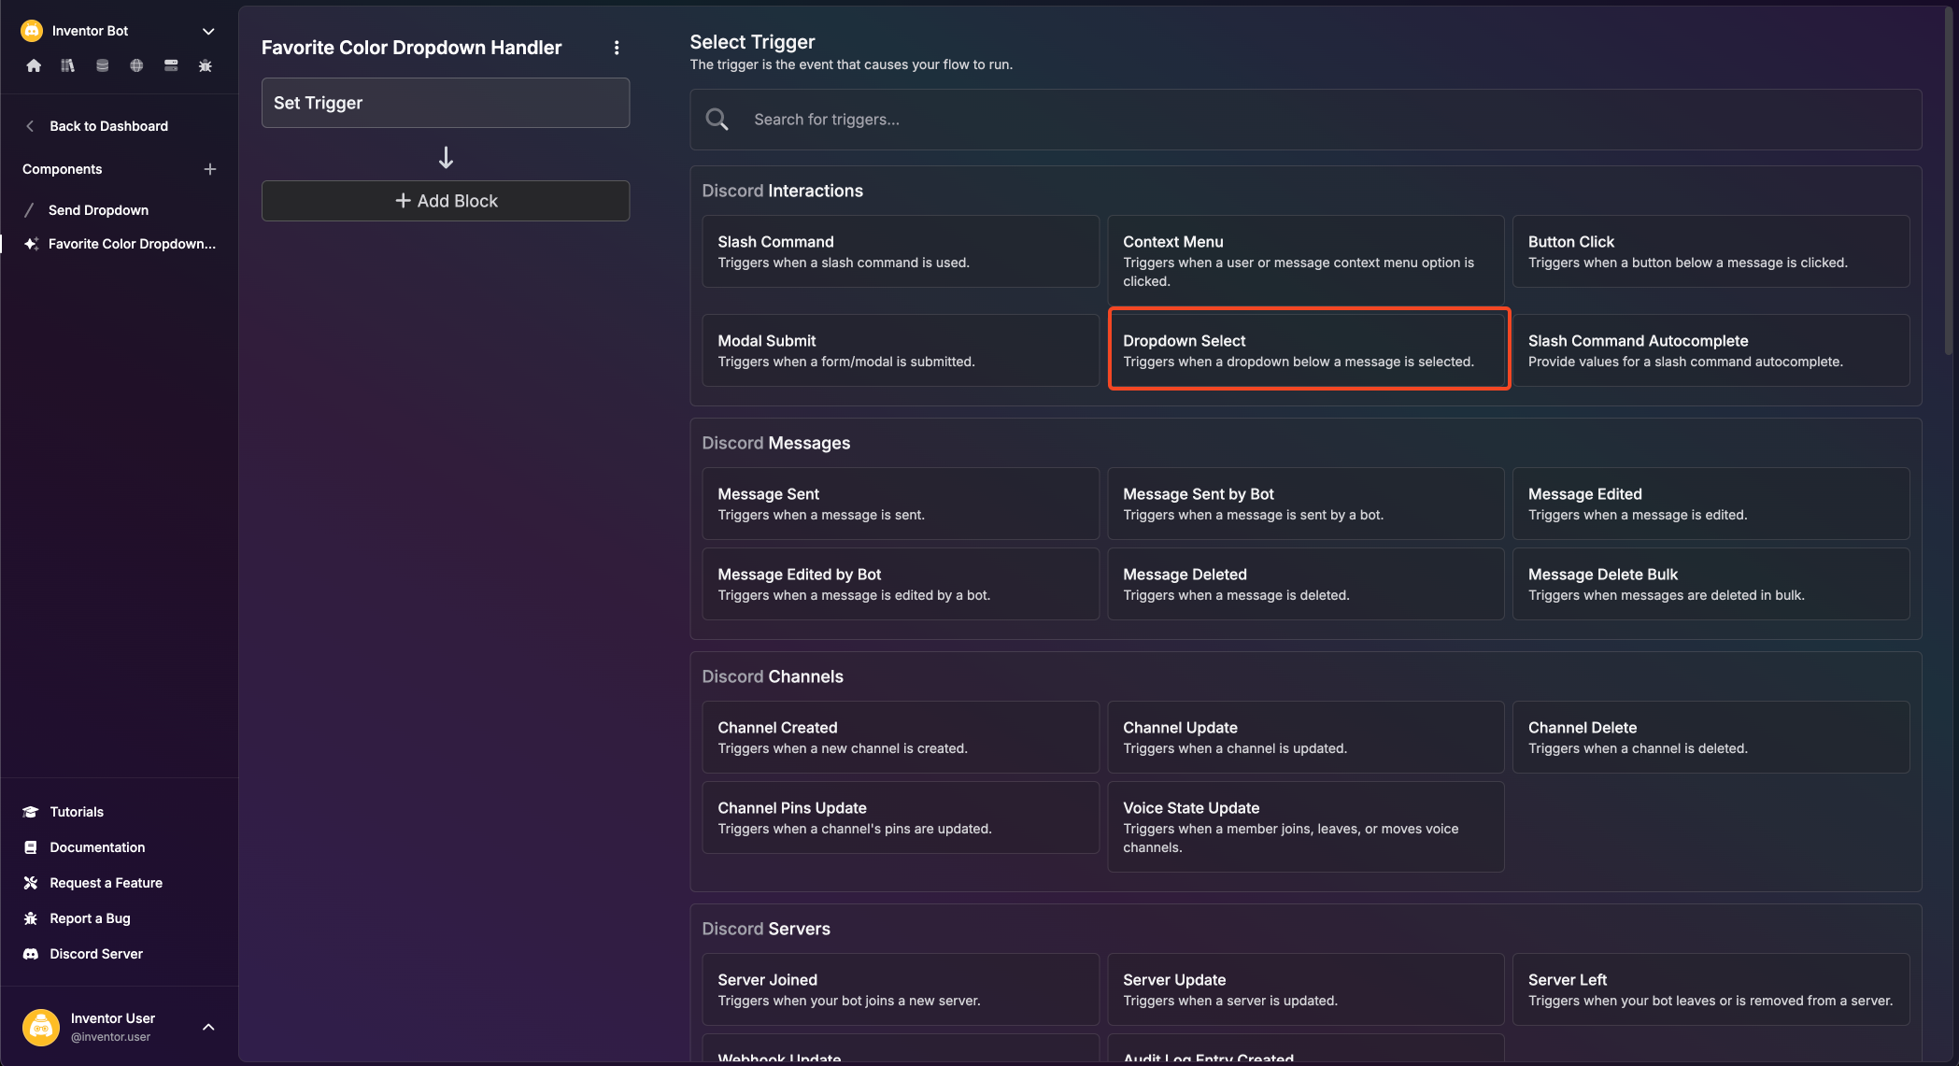This screenshot has height=1066, width=1959.
Task: Open Report a Bug link
Action: [x=77, y=918]
